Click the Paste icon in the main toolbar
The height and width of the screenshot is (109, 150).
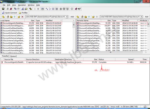tap(19, 9)
